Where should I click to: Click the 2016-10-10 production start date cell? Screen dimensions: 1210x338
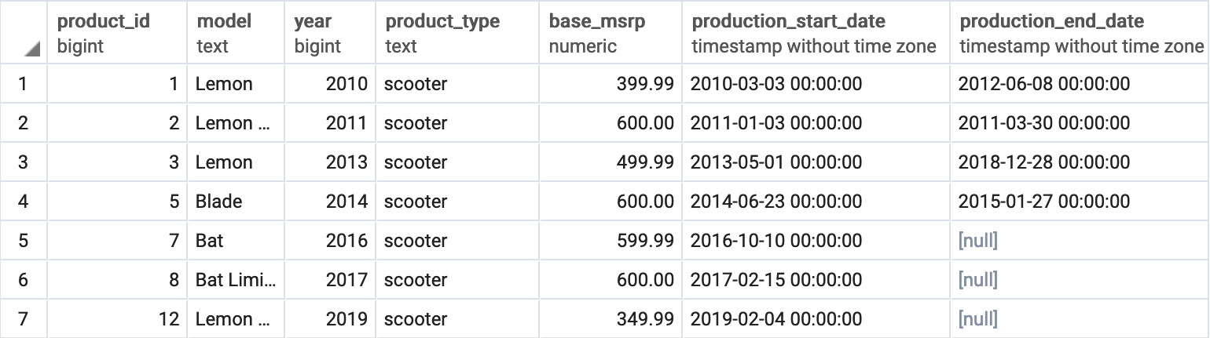pos(816,241)
